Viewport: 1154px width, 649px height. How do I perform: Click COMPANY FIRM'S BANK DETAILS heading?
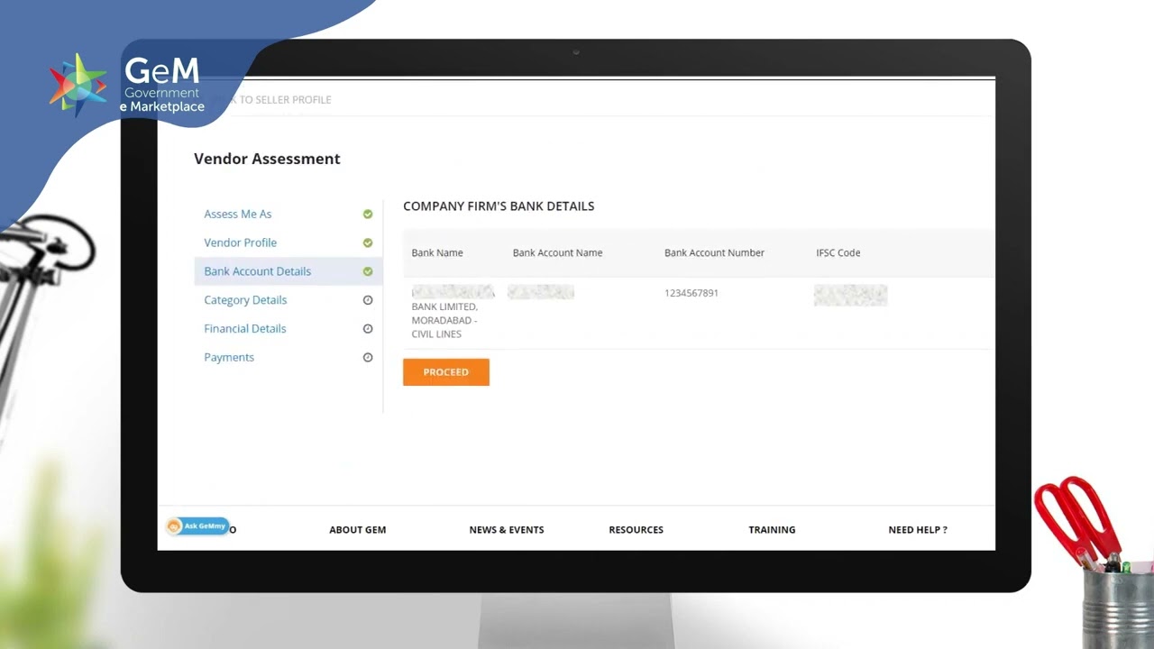click(499, 206)
